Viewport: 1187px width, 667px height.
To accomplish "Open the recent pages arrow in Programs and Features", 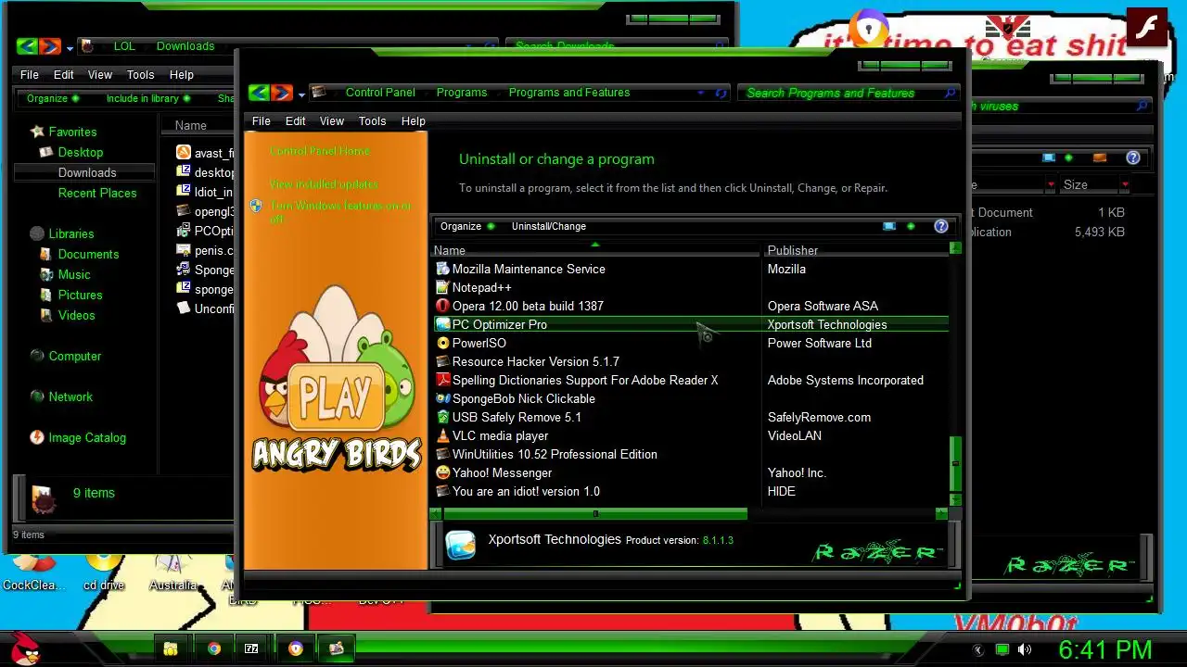I will point(301,94).
